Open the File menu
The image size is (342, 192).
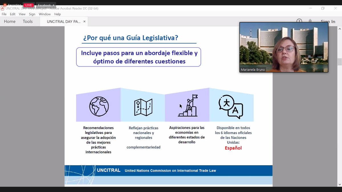(x=4, y=14)
